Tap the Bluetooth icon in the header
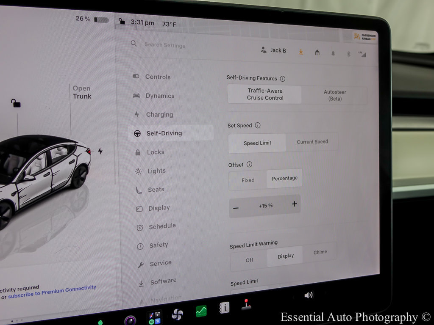The width and height of the screenshot is (434, 325). (349, 54)
